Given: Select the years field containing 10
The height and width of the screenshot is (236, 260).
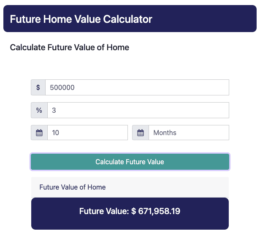Looking at the screenshot, I should point(87,133).
